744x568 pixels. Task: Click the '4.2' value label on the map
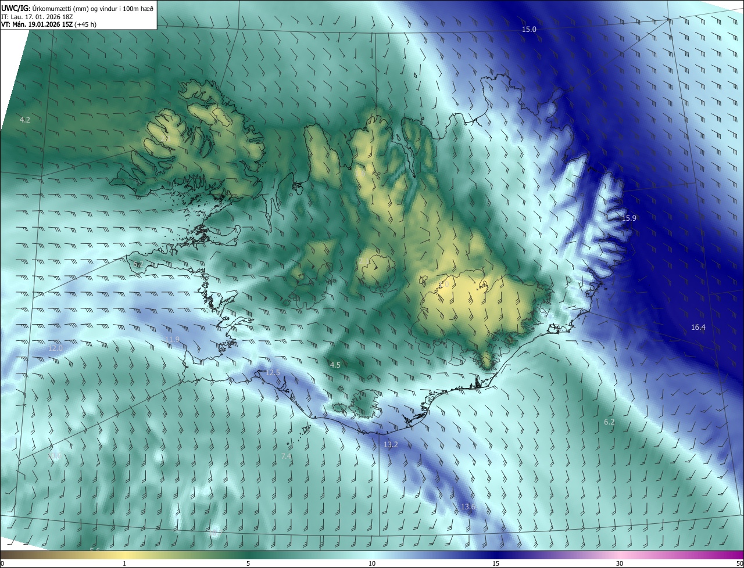click(24, 120)
